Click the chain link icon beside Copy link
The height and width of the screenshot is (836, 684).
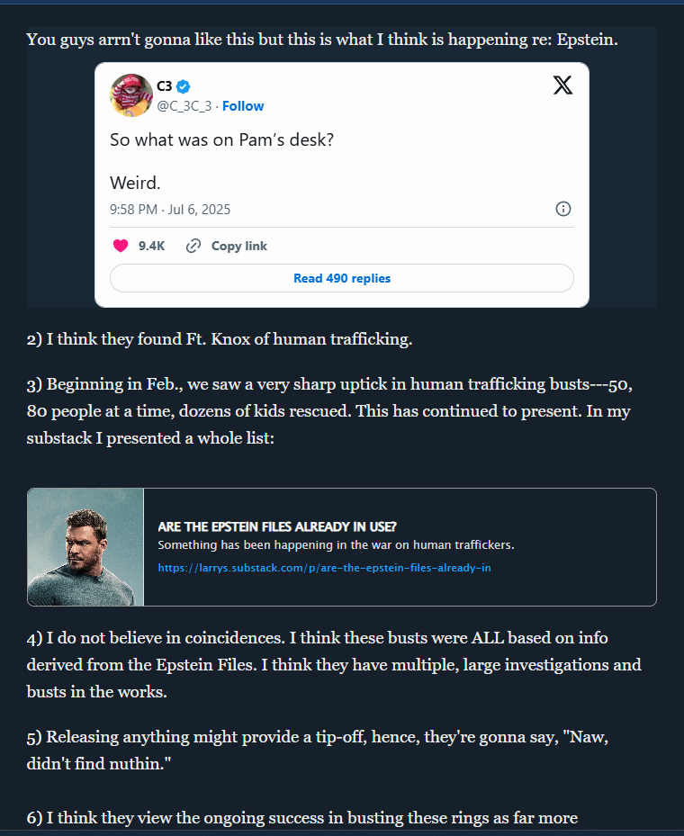[x=193, y=246]
